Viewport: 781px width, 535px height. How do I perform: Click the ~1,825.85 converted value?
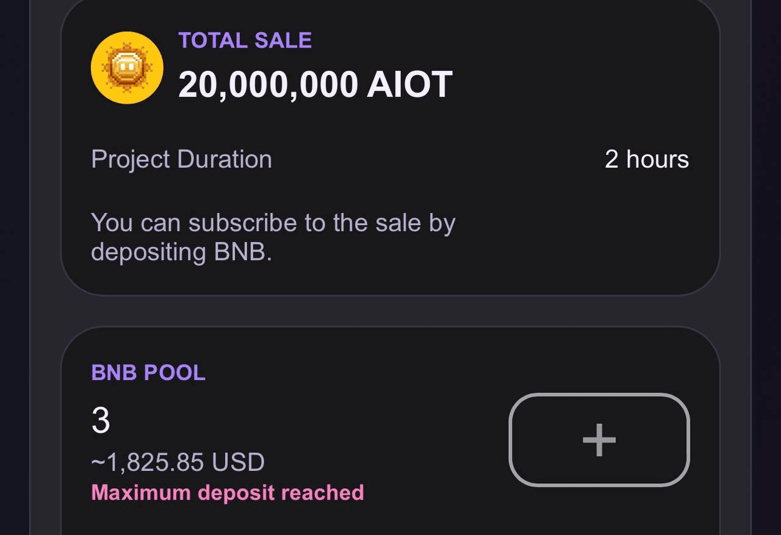(x=147, y=462)
